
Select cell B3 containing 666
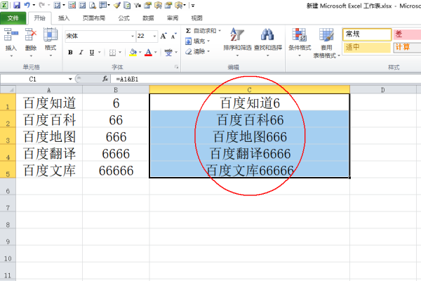(x=116, y=137)
